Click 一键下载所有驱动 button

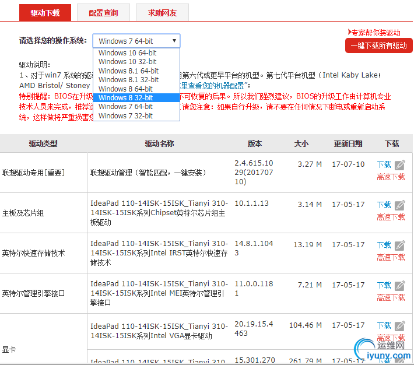click(378, 45)
